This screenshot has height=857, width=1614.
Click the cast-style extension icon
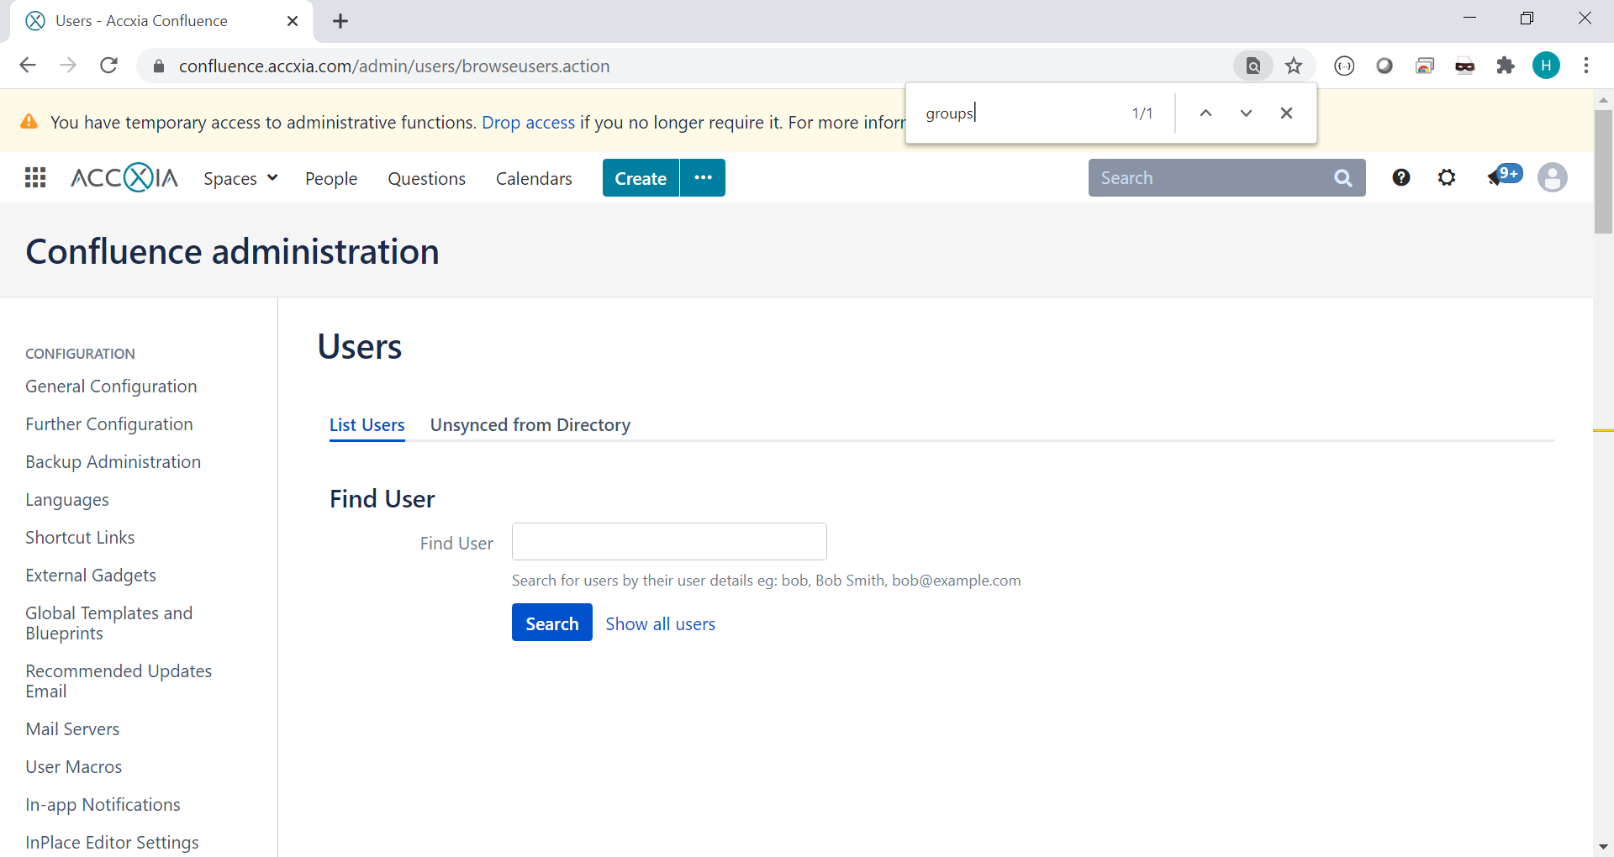coord(1425,66)
